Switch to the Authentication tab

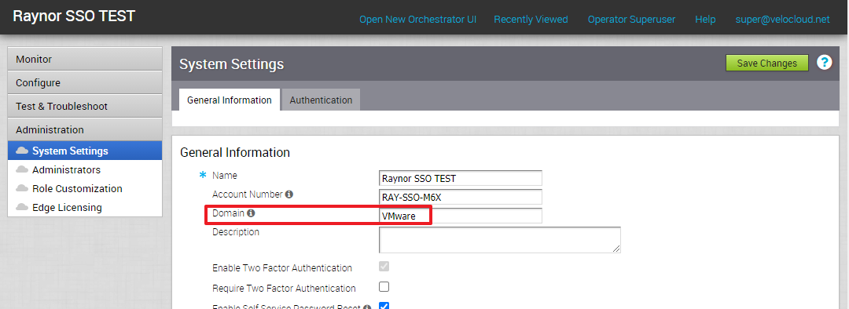point(321,100)
